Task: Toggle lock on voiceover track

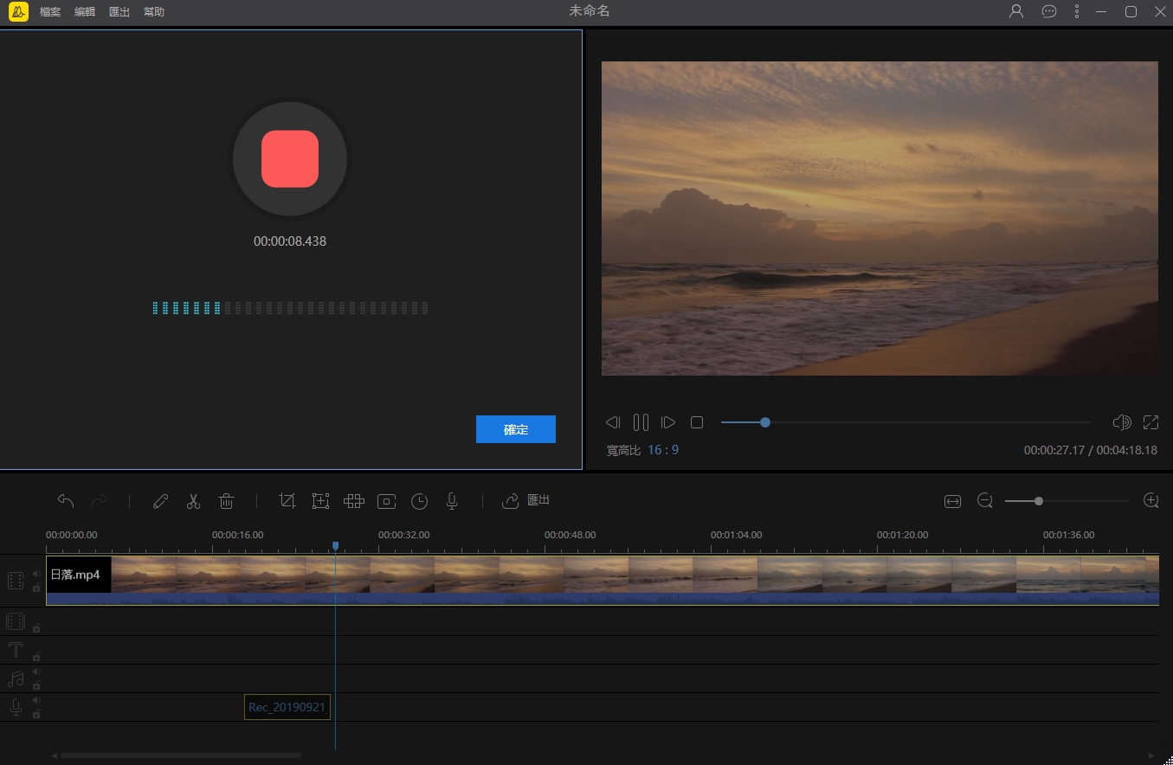Action: click(36, 714)
